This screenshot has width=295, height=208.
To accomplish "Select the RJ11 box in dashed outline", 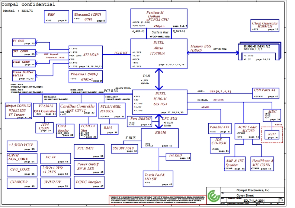I will (272, 135).
